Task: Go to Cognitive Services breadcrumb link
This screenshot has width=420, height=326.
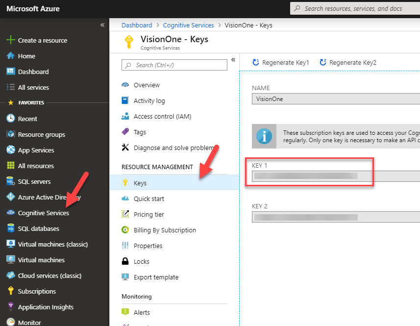Action: [x=189, y=25]
